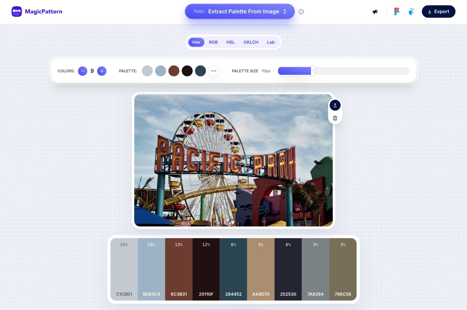Click the 252530 color swatch
Viewport: 467px width, 310px height.
click(288, 269)
